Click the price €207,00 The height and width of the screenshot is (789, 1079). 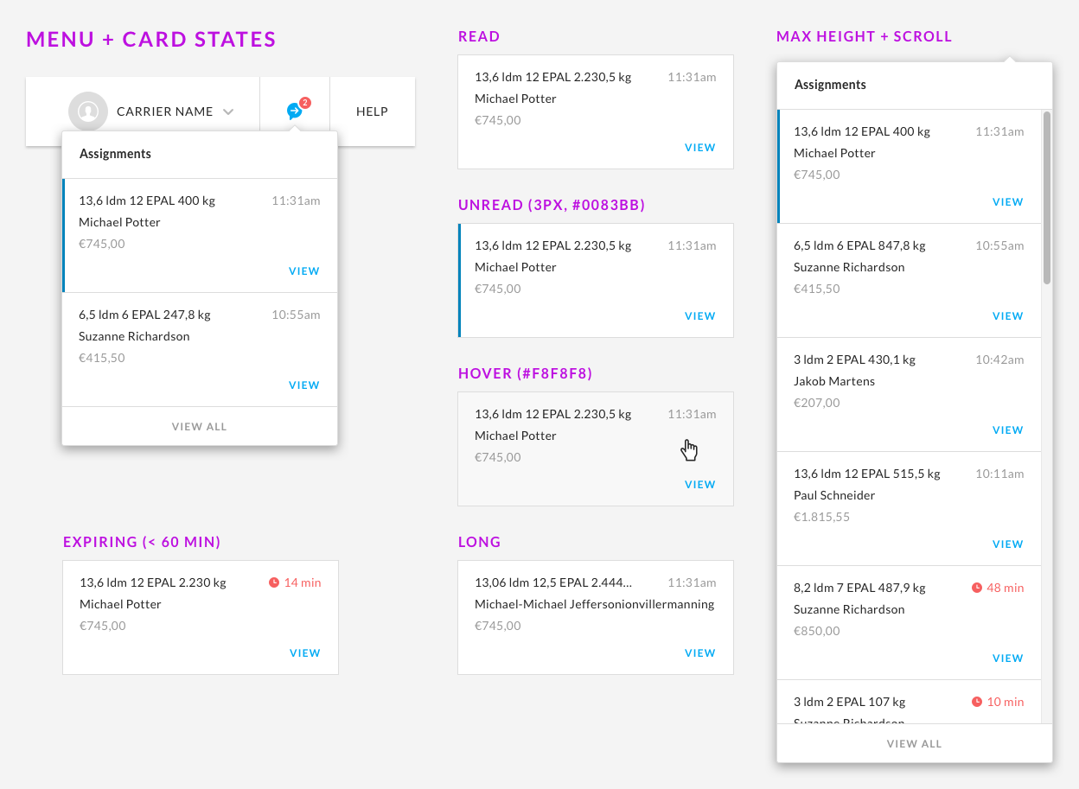817,403
